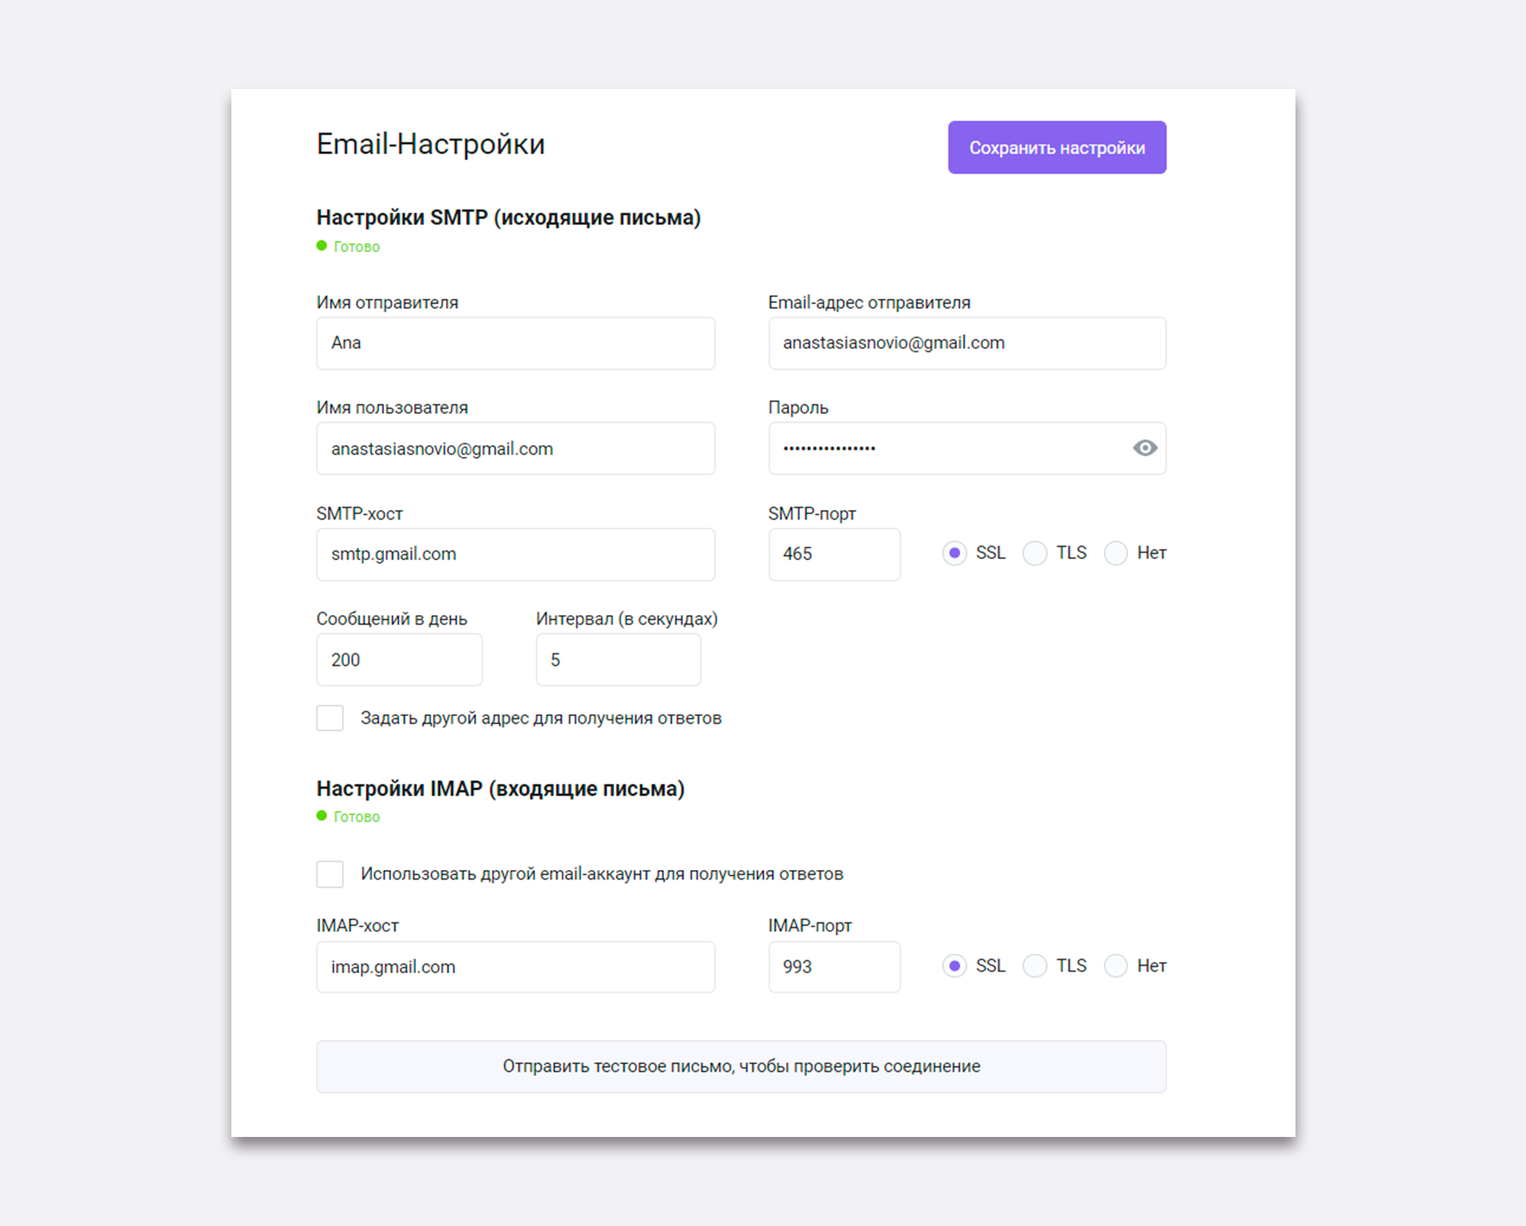1526x1226 pixels.
Task: Edit messages per day value 200
Action: (399, 660)
